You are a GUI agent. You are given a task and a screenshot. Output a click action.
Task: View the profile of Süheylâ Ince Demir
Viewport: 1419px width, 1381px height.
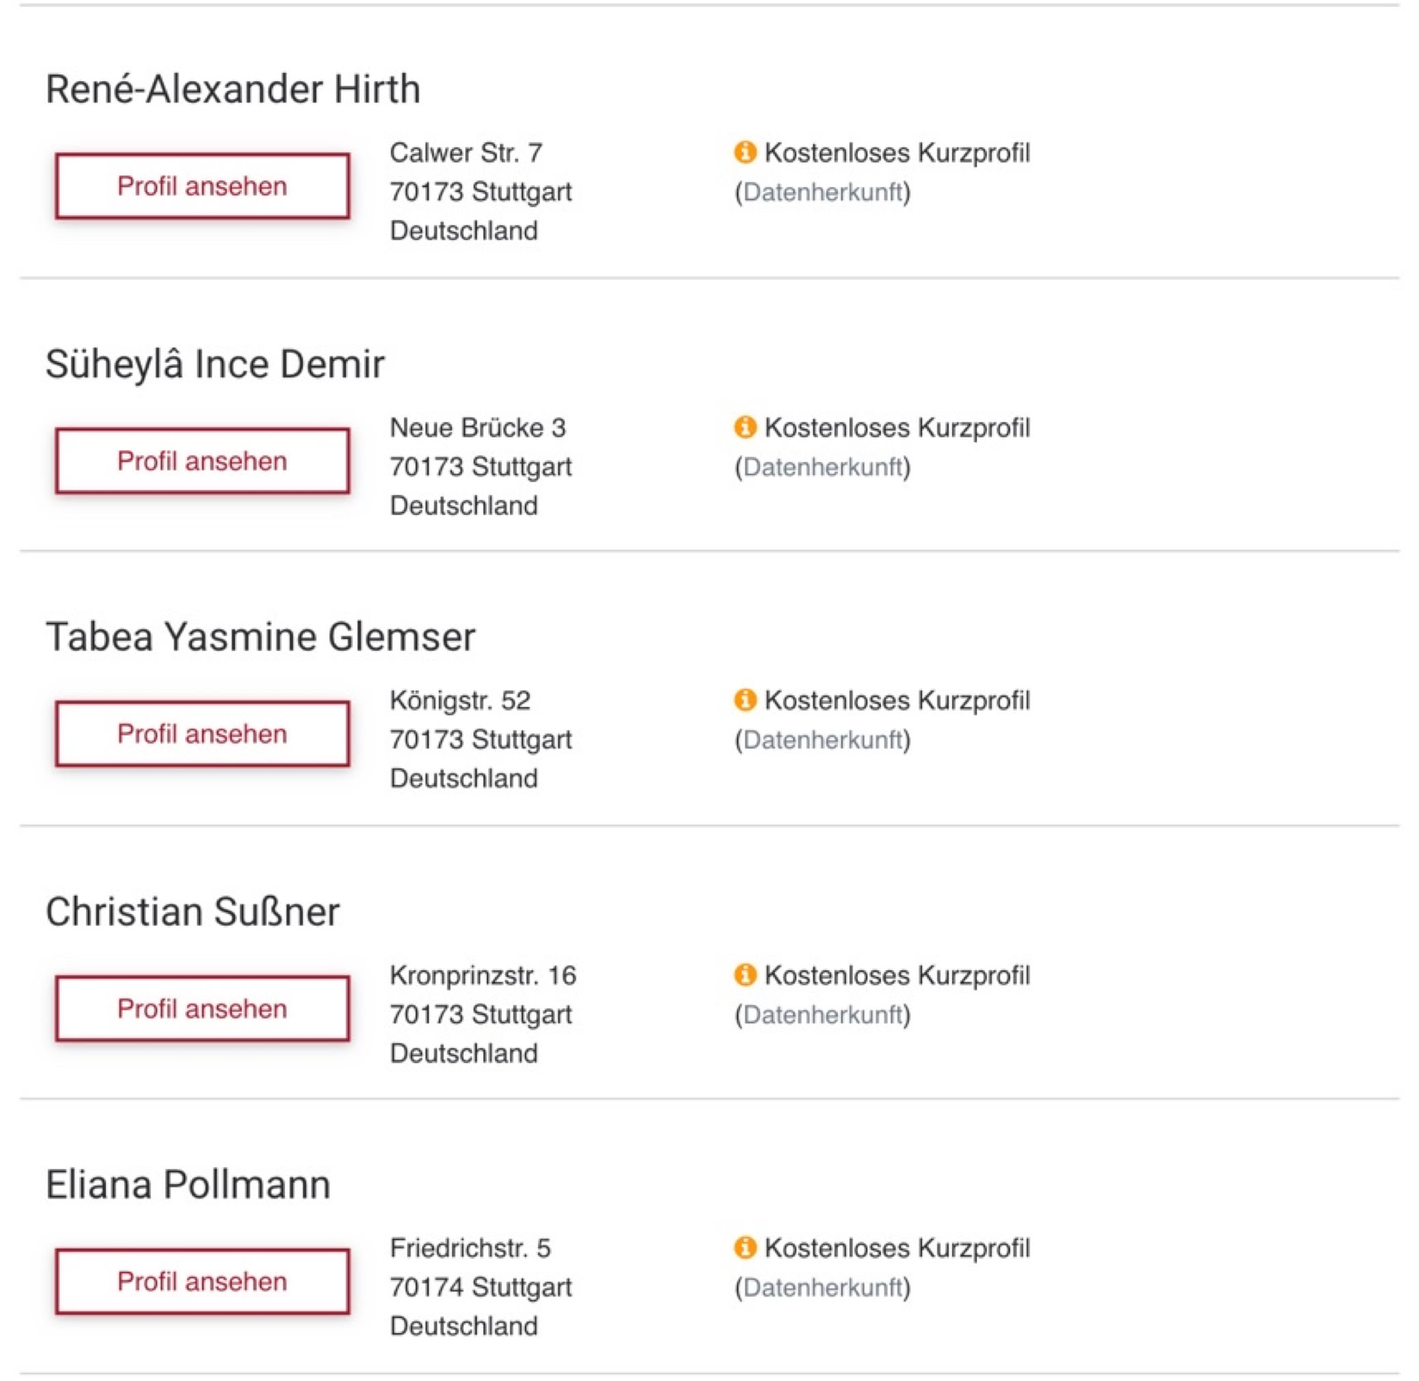point(202,461)
